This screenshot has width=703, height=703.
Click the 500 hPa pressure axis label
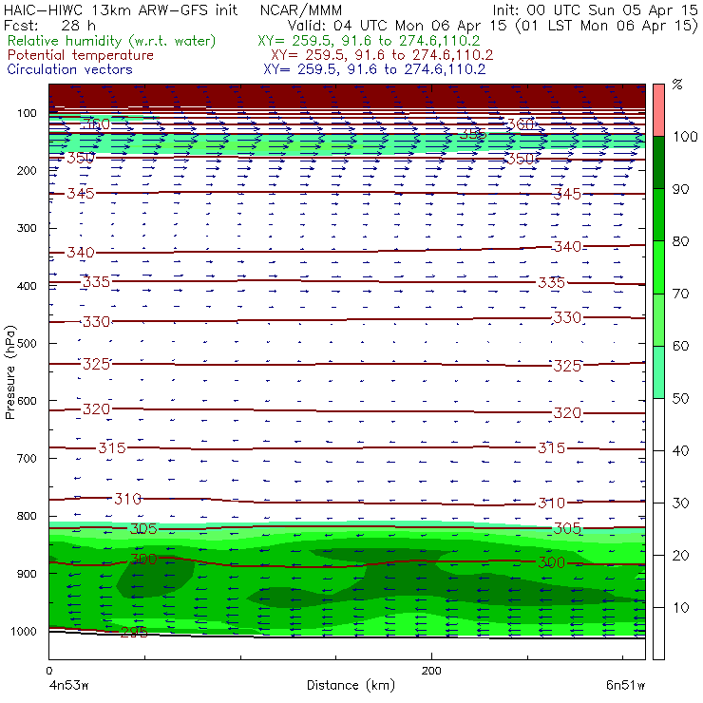click(27, 343)
